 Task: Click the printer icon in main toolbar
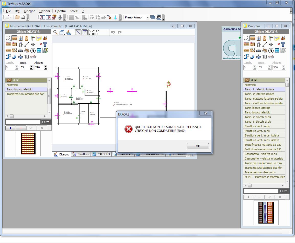click(x=23, y=17)
